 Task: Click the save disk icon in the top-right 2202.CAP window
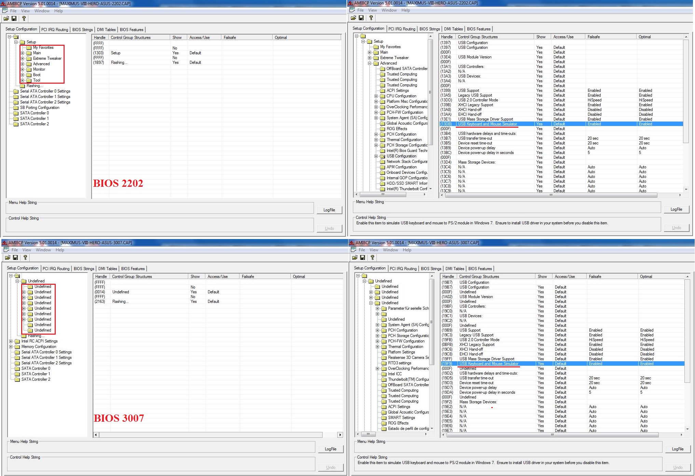[361, 18]
